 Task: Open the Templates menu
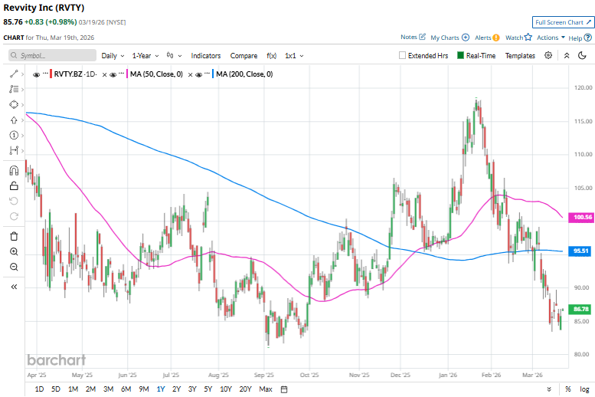(520, 56)
